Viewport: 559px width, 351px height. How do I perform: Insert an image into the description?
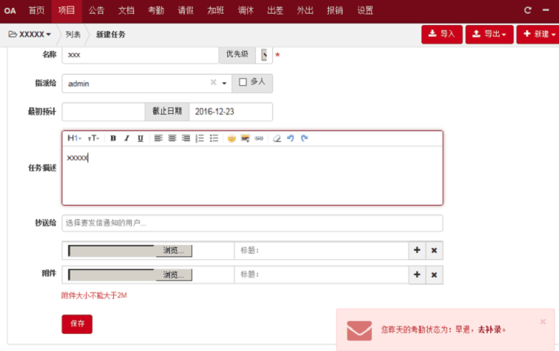tap(245, 138)
